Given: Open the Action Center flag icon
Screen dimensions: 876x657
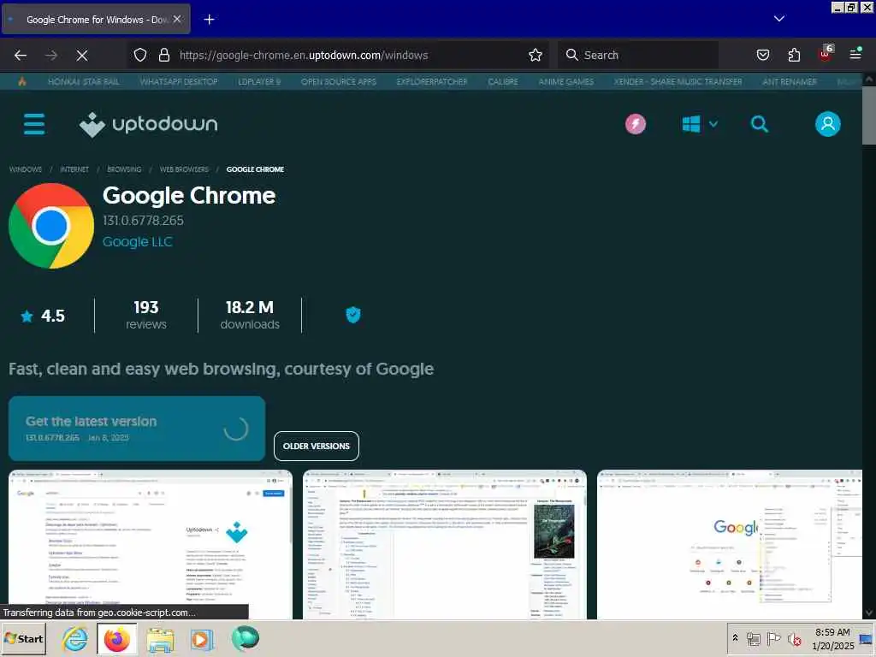Looking at the screenshot, I should click(x=773, y=638).
